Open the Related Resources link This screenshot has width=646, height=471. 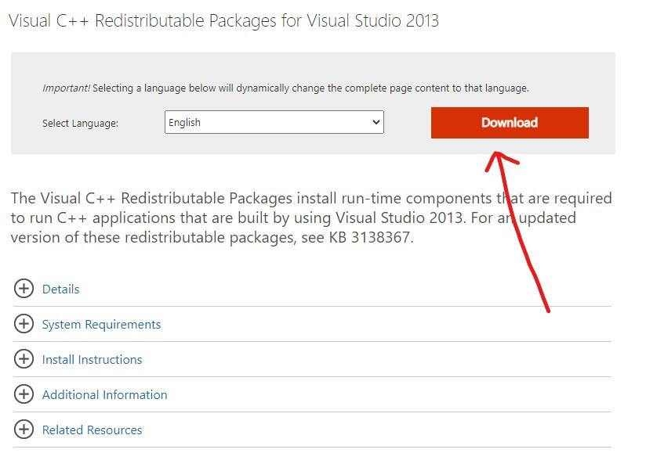(92, 430)
